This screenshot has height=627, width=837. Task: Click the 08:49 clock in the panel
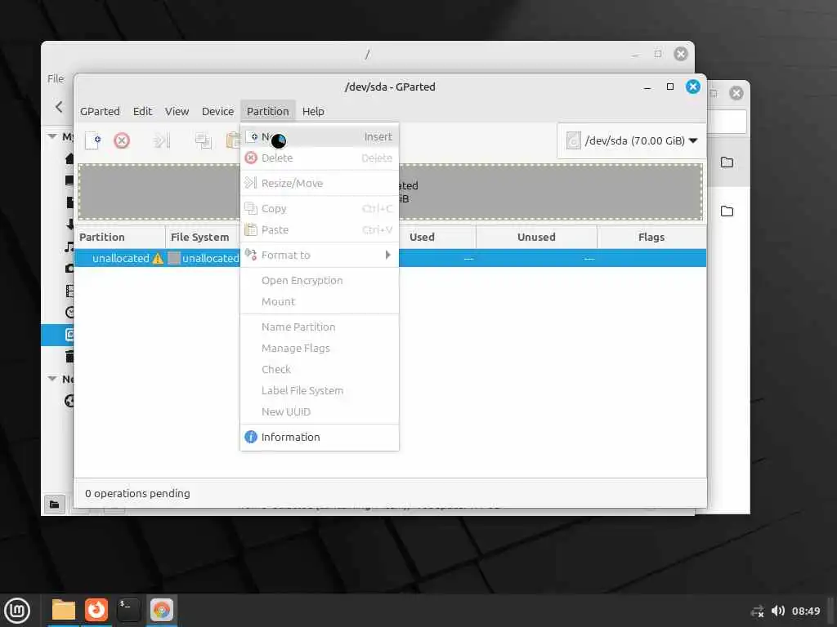(805, 611)
